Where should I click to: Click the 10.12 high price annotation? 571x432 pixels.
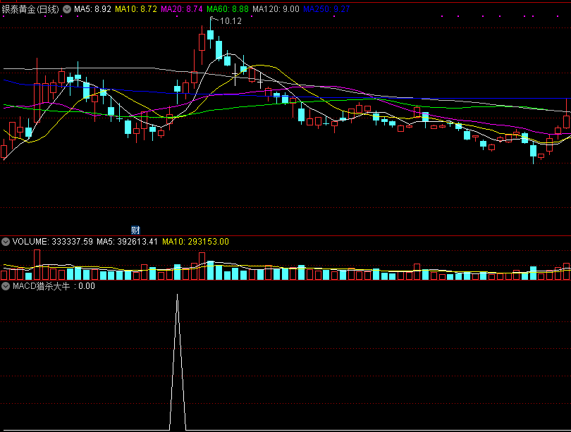click(x=231, y=21)
